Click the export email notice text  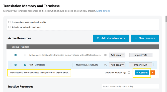tap(39, 73)
